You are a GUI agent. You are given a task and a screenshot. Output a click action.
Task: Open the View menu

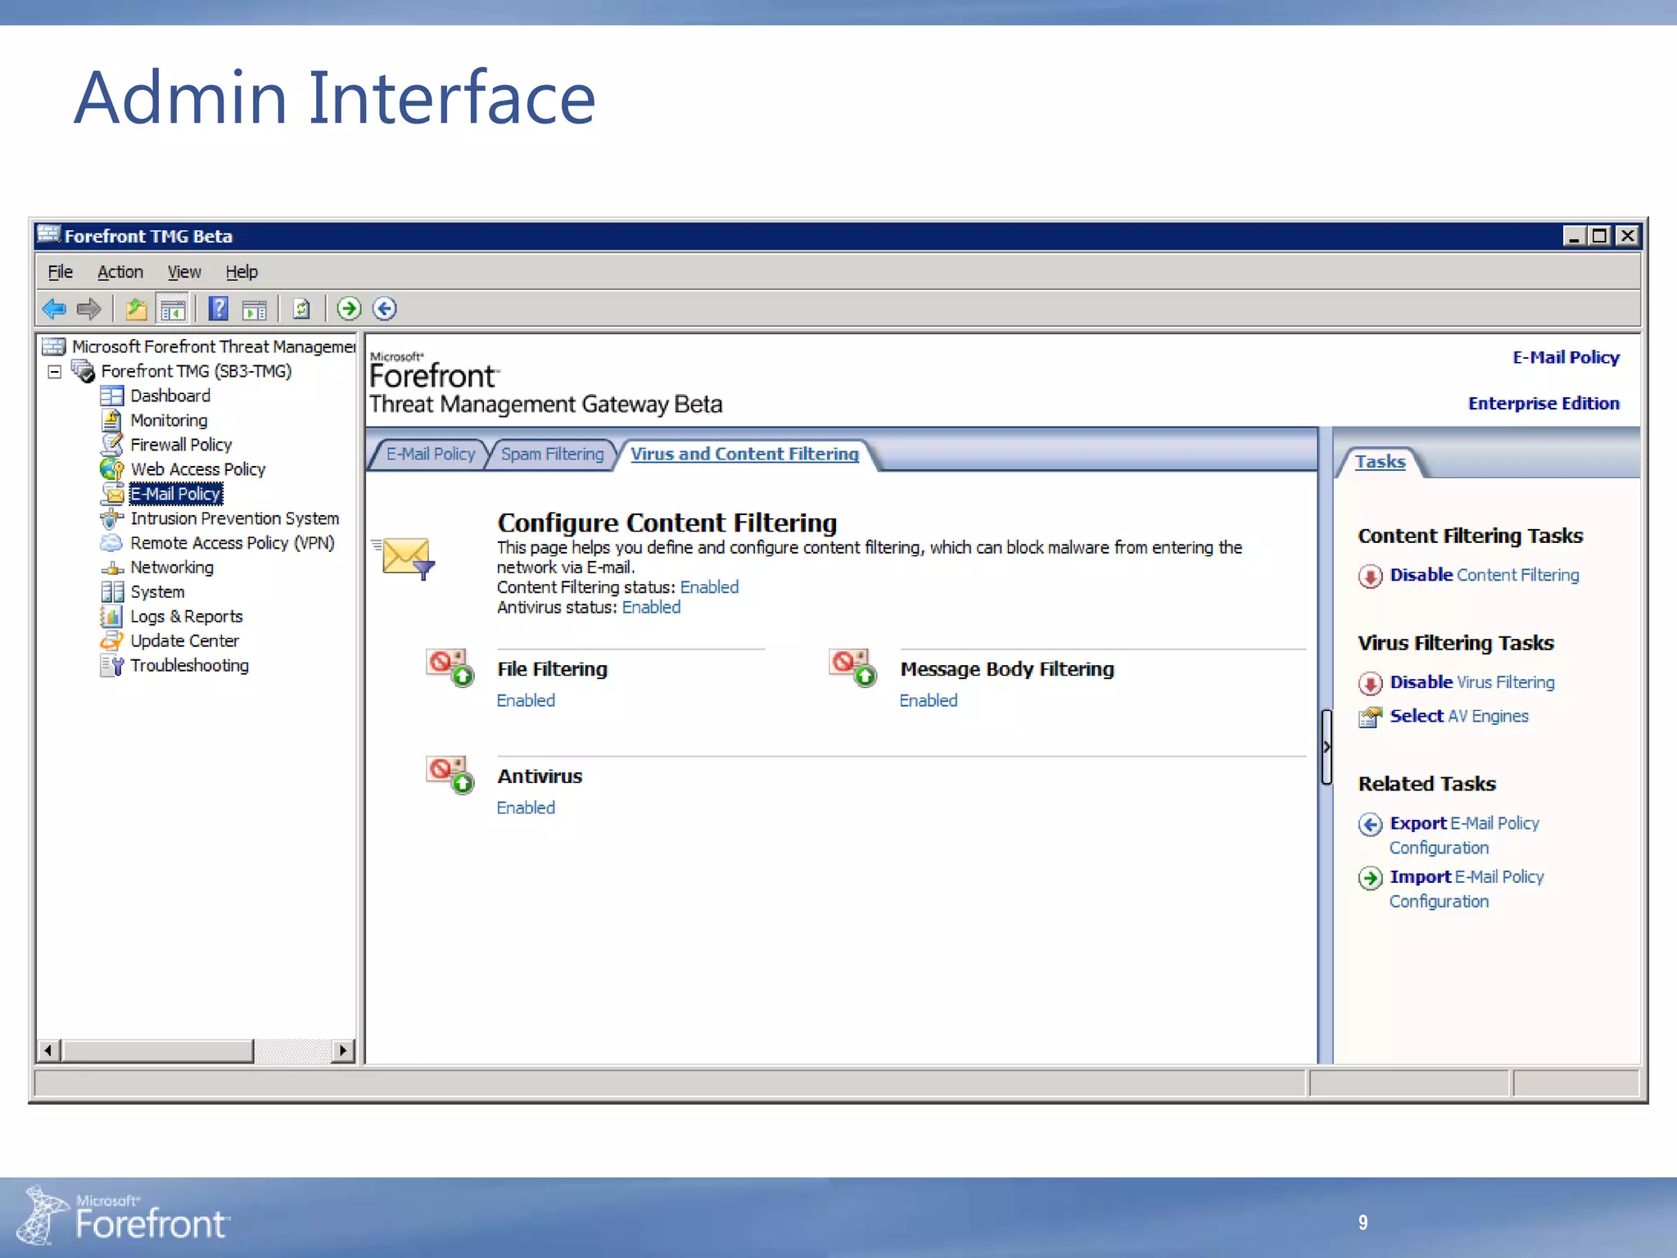(184, 272)
